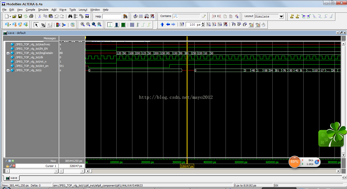This screenshot has height=189, width=347.
Task: Select the clk signal
Action: tap(30, 57)
